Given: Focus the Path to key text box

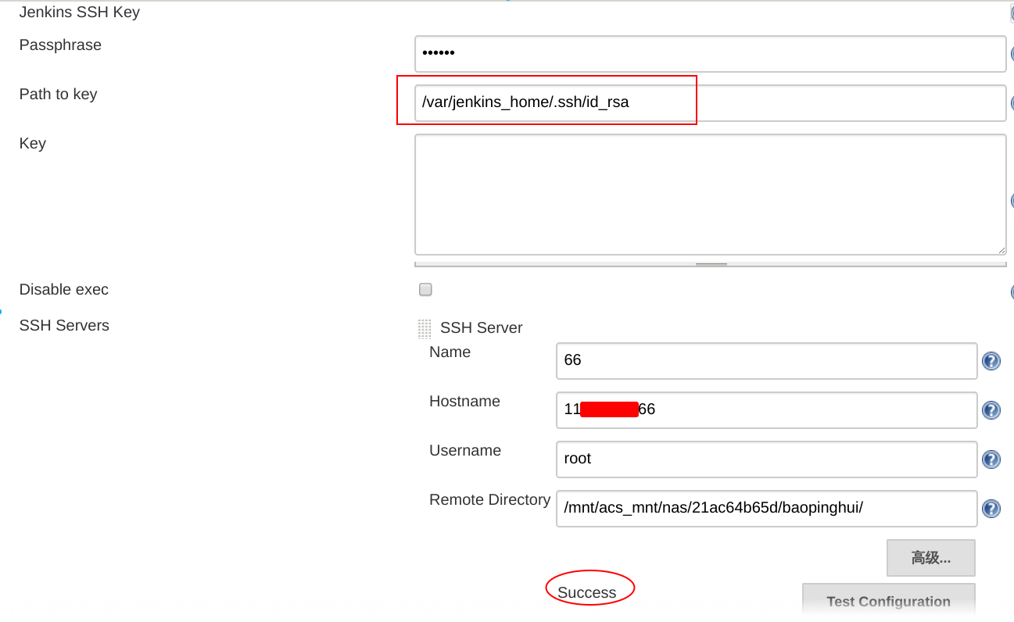Looking at the screenshot, I should click(709, 103).
